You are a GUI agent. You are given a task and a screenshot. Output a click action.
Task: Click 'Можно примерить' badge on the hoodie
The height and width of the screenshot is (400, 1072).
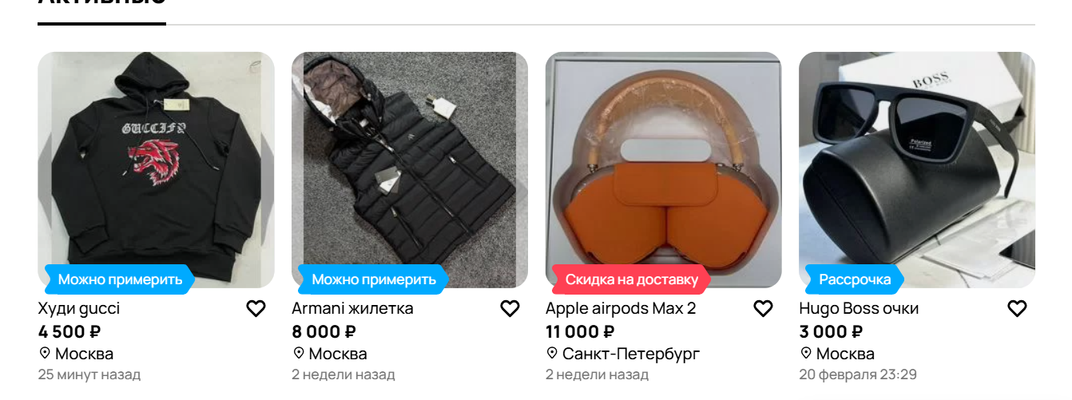tap(120, 279)
